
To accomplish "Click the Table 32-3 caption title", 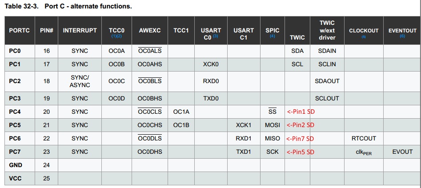I will pos(68,6).
